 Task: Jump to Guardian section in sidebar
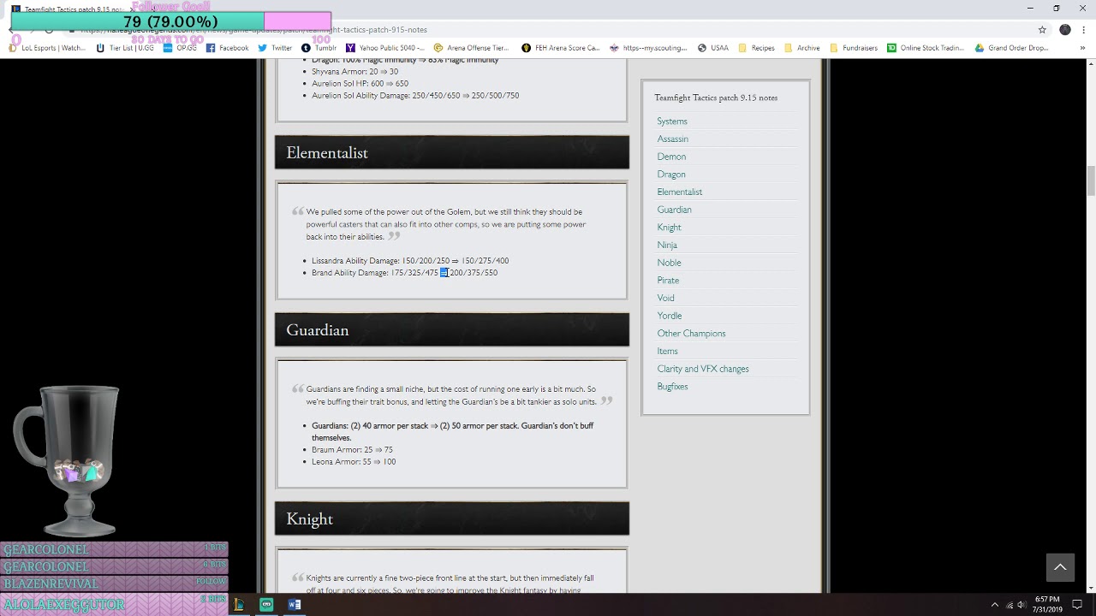[x=675, y=210]
